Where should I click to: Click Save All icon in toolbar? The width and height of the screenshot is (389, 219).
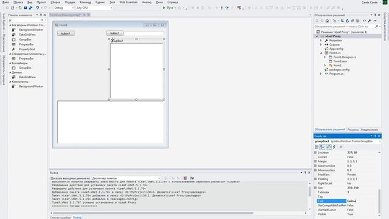point(30,8)
